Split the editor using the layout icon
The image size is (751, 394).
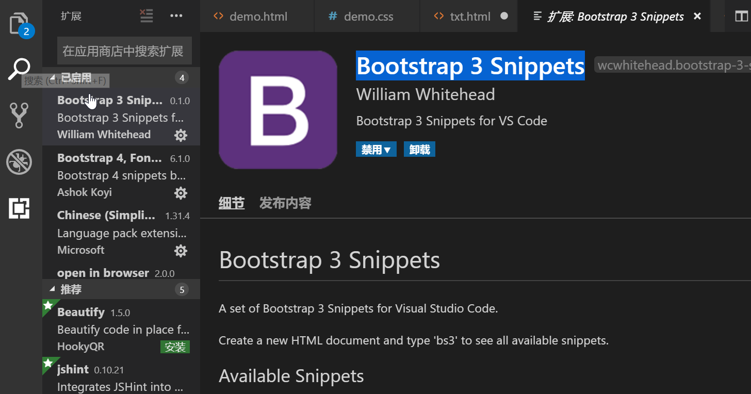tap(741, 17)
